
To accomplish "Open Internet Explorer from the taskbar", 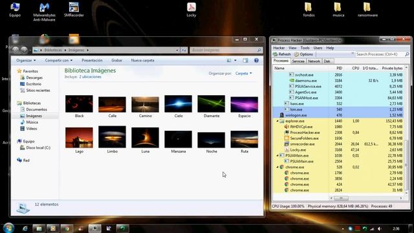I will pos(25,228).
